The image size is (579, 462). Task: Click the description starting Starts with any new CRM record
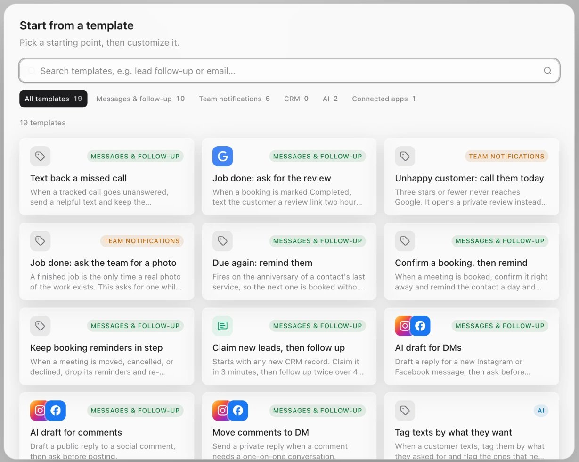[288, 367]
